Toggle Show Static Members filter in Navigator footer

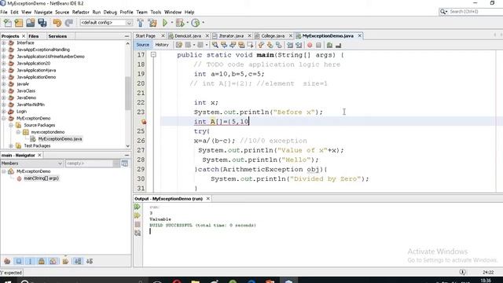tap(30, 261)
